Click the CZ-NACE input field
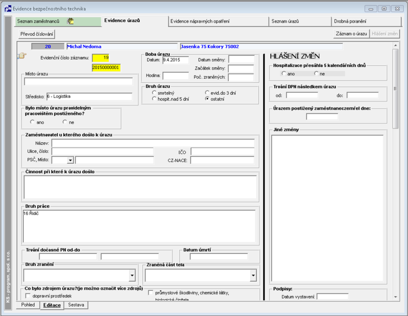Viewport: 408px width, 316px height. [222, 160]
